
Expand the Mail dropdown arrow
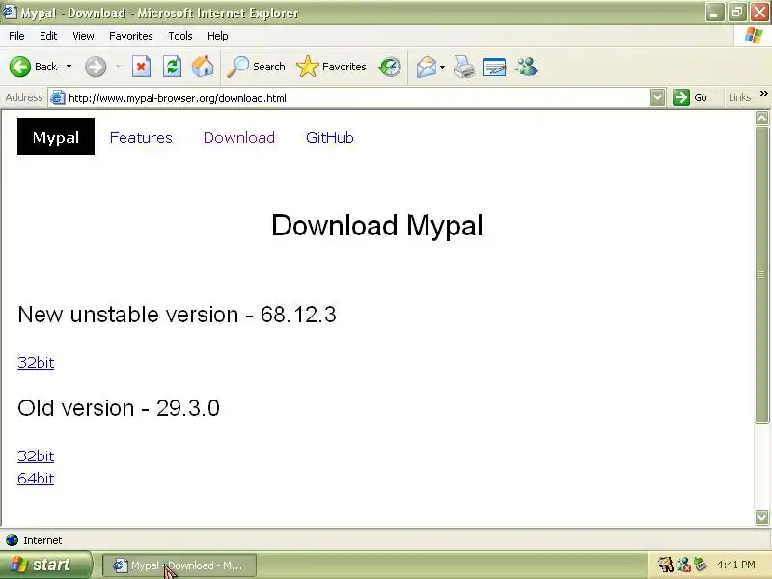point(442,67)
